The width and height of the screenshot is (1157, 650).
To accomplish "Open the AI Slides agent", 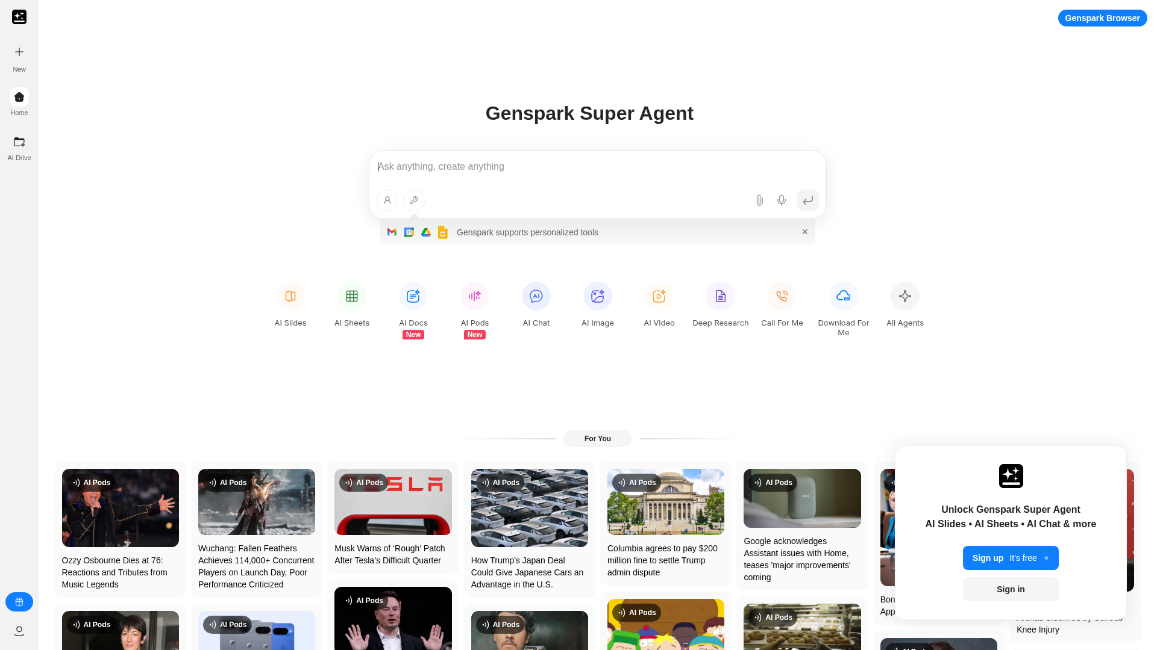I will (290, 296).
